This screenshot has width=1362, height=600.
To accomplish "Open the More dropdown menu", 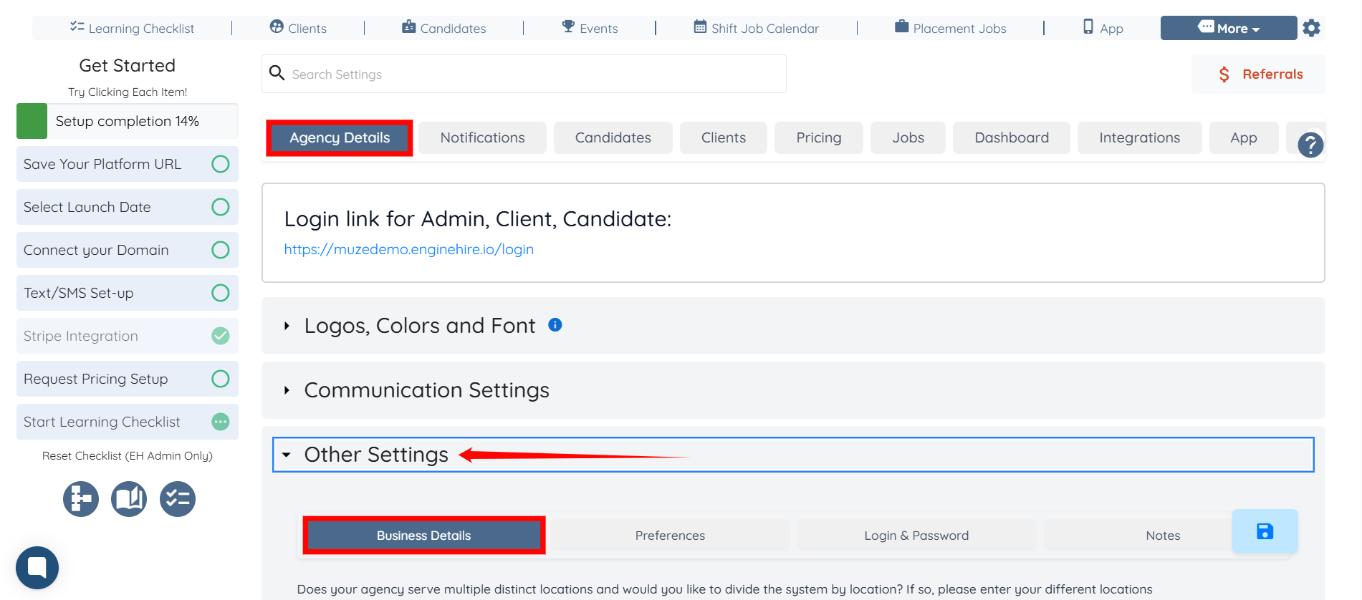I will pyautogui.click(x=1228, y=29).
